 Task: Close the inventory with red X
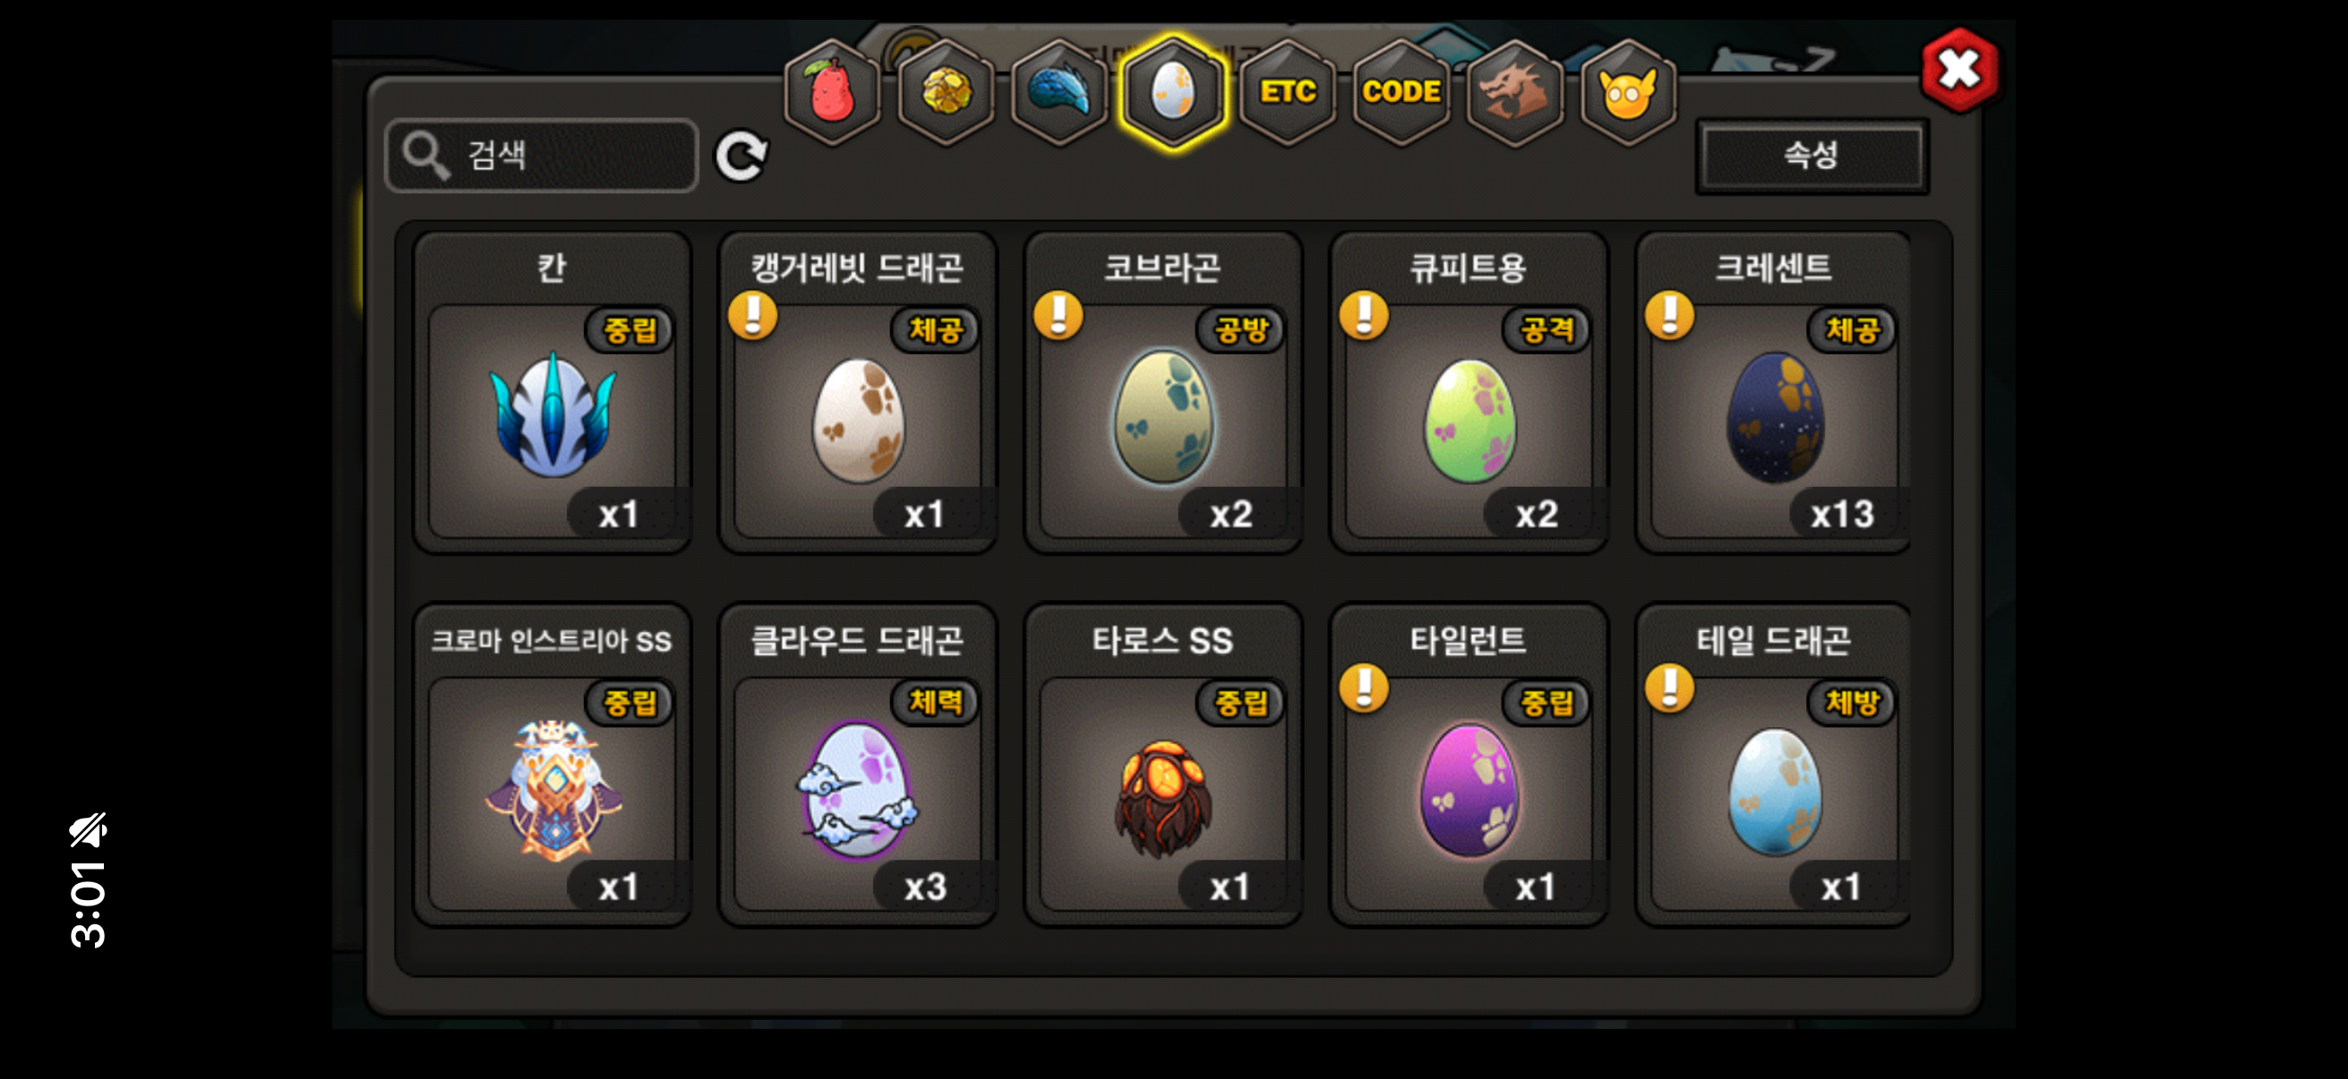(x=1958, y=69)
